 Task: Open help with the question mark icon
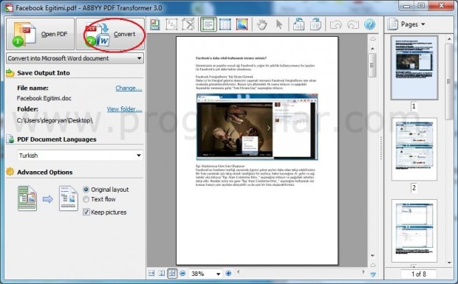point(369,24)
